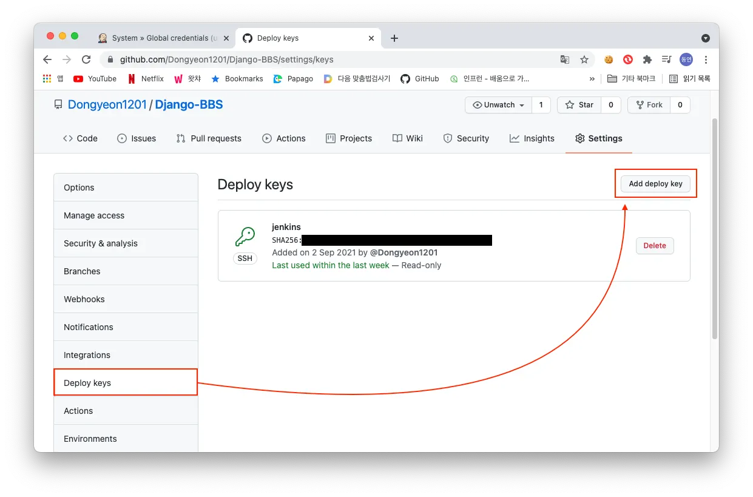This screenshot has height=497, width=753.
Task: Open the Insights tab
Action: click(532, 138)
